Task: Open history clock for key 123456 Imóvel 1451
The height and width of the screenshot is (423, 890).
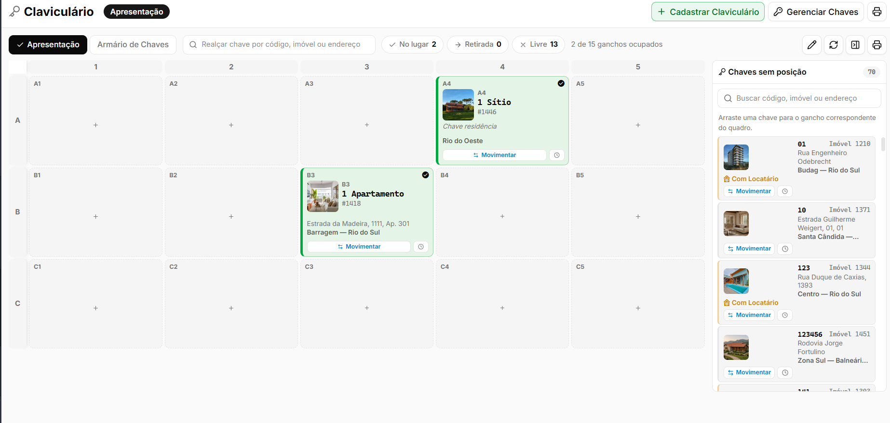Action: (x=785, y=372)
